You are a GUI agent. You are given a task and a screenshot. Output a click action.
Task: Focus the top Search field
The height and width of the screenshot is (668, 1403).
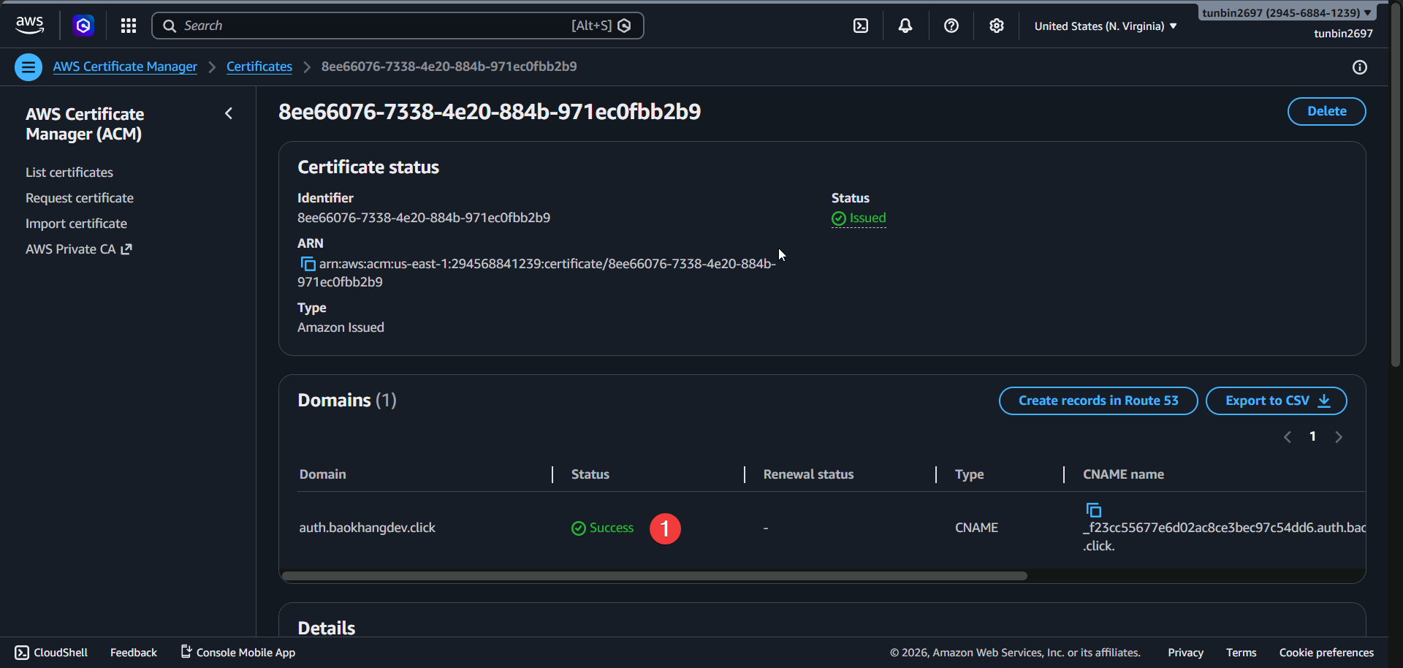pos(373,26)
